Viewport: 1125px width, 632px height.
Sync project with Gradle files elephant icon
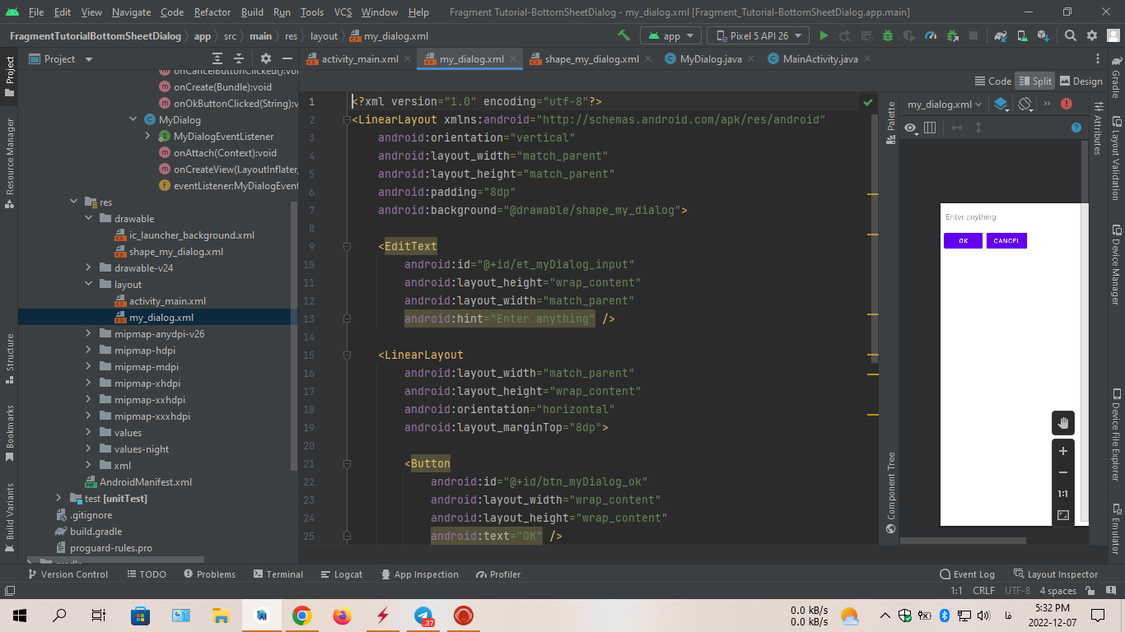pyautogui.click(x=1001, y=35)
